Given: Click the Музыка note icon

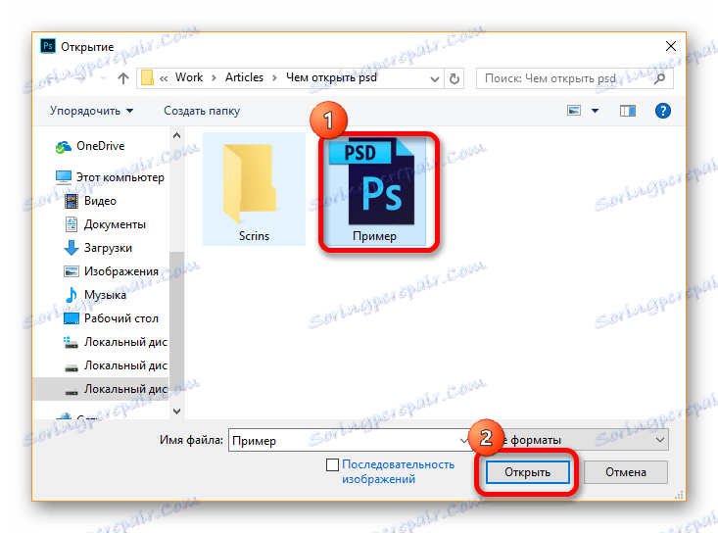Looking at the screenshot, I should point(71,295).
